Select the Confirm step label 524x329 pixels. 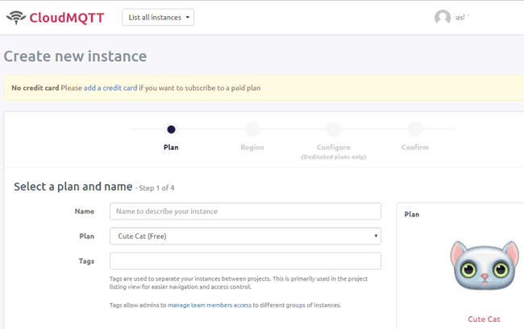coord(415,147)
